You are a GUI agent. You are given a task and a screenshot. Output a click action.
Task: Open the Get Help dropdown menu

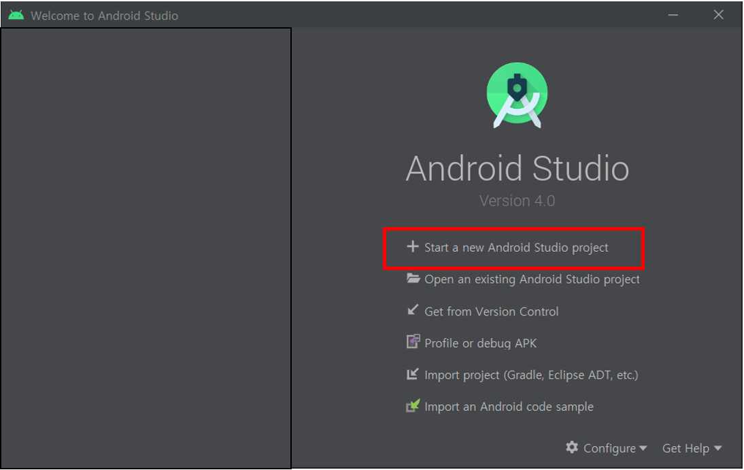point(692,448)
